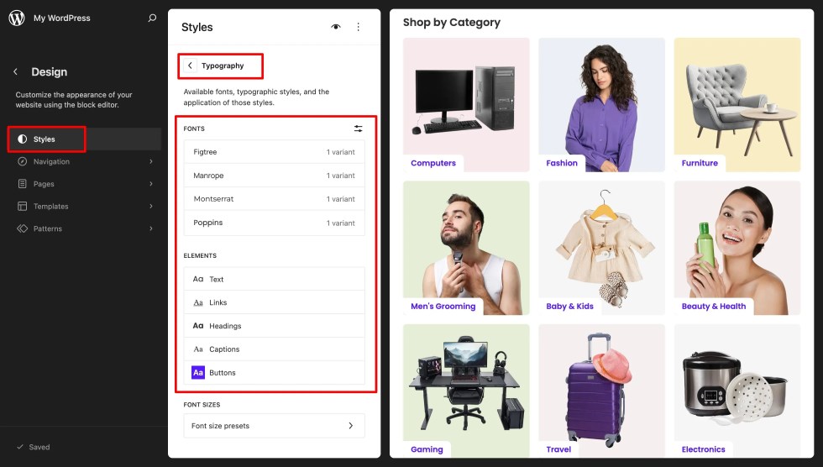Expand Navigation with its chevron

pos(150,161)
